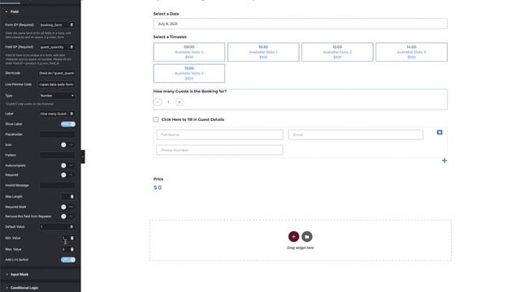Click the Phone Number input field

(x=219, y=150)
